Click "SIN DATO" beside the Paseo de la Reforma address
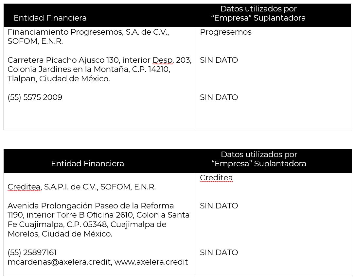This screenshot has width=355, height=278. [219, 206]
